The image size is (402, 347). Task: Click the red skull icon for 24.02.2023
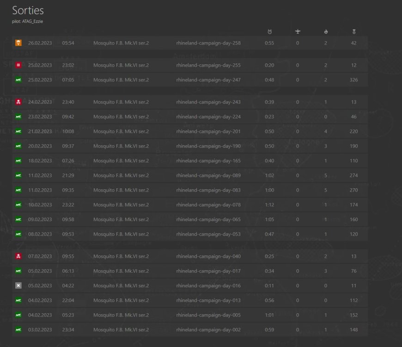point(18,102)
